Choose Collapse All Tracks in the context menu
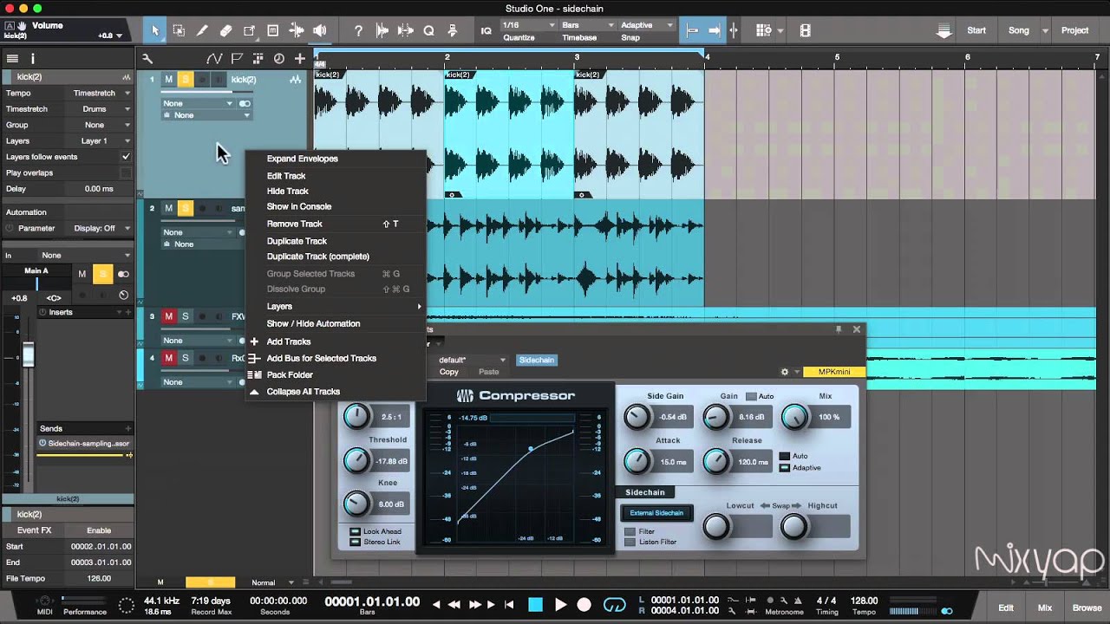 click(304, 392)
